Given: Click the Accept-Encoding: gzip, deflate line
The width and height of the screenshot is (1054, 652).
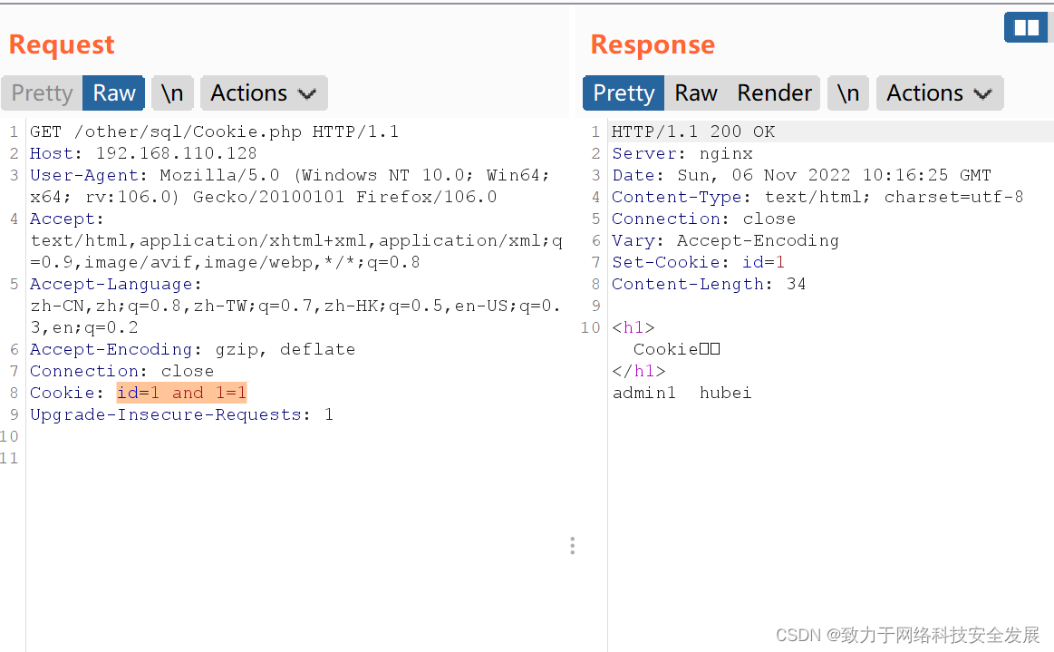Looking at the screenshot, I should pos(192,349).
